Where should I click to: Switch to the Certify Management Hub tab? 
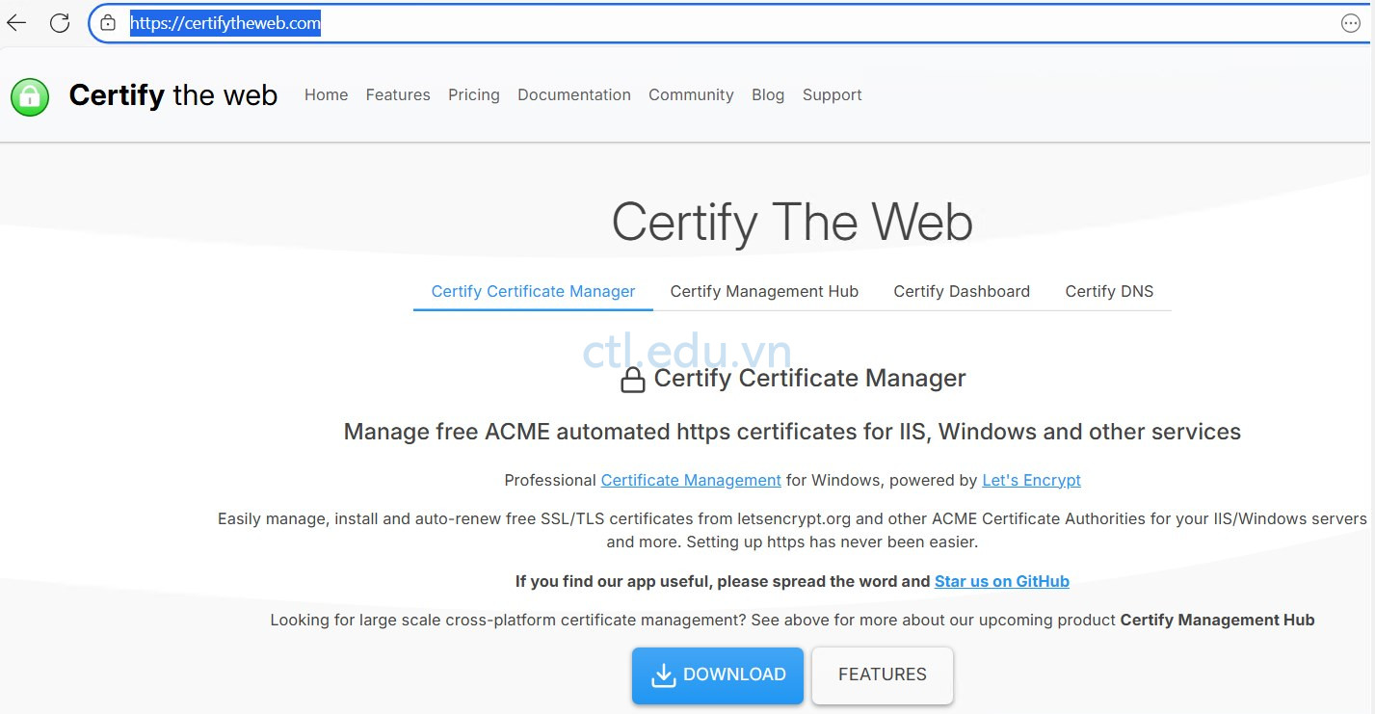click(764, 291)
